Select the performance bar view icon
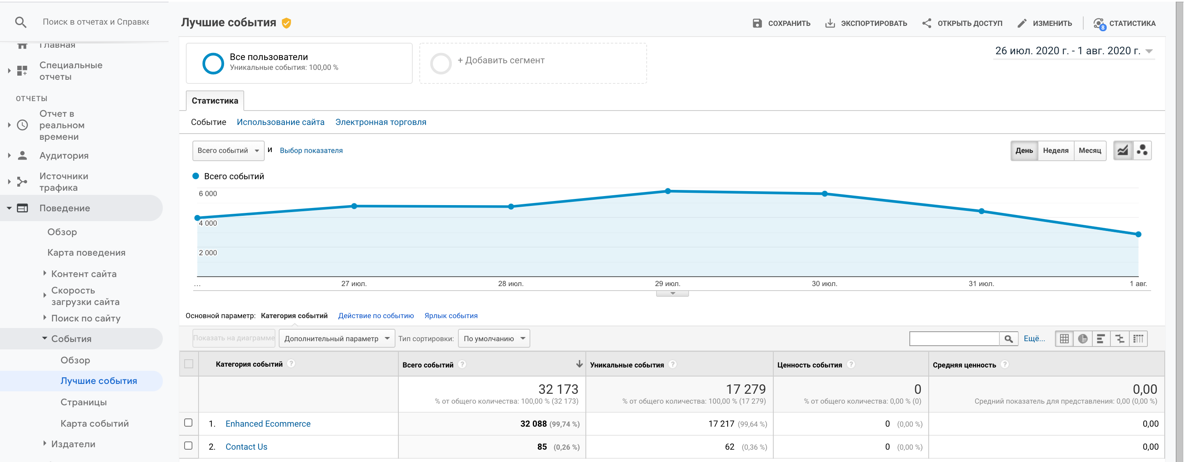Viewport: 1184px width, 462px height. coord(1101,339)
